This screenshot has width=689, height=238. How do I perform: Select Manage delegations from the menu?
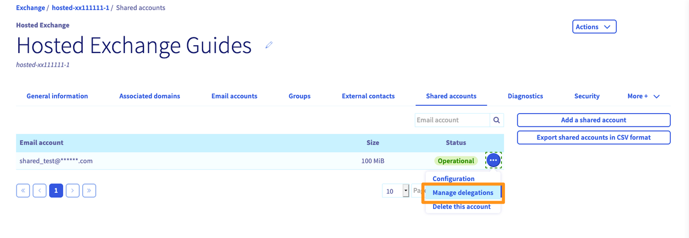pyautogui.click(x=463, y=193)
